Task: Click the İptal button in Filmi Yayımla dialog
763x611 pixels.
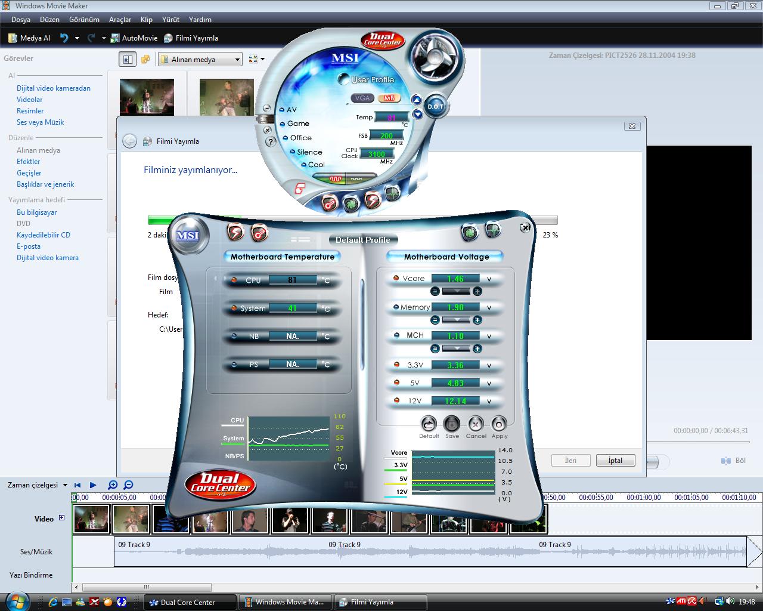Action: (615, 461)
